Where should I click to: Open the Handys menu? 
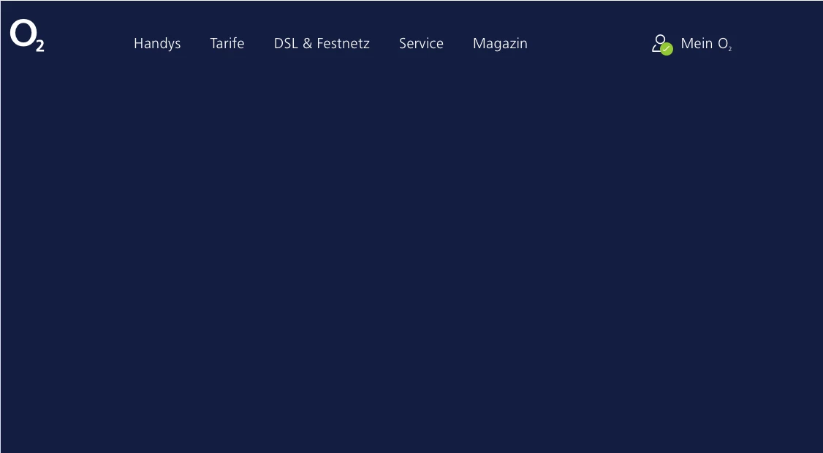pyautogui.click(x=157, y=44)
